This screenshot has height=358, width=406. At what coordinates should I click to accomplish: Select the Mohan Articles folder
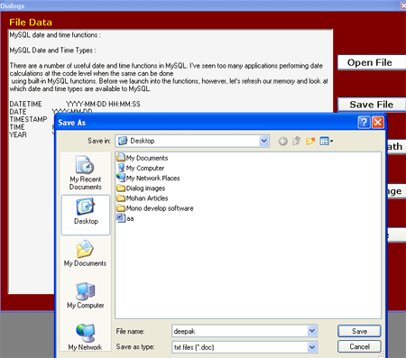142,198
